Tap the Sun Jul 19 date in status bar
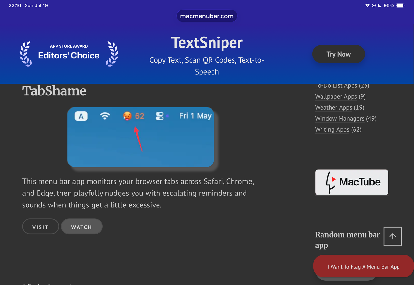This screenshot has height=285, width=414. point(36,5)
